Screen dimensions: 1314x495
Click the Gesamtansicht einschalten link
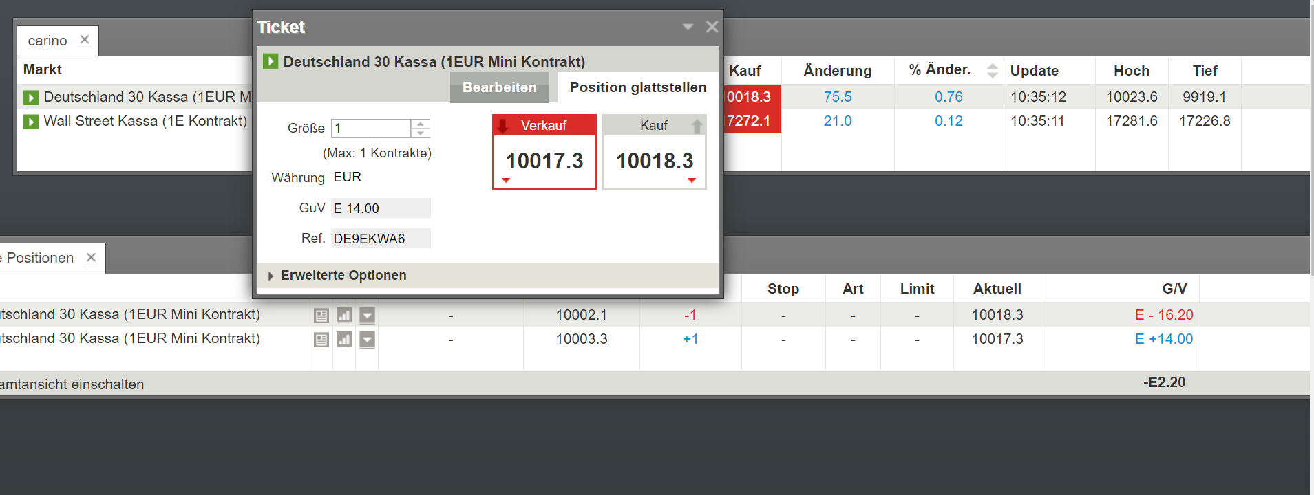(72, 384)
